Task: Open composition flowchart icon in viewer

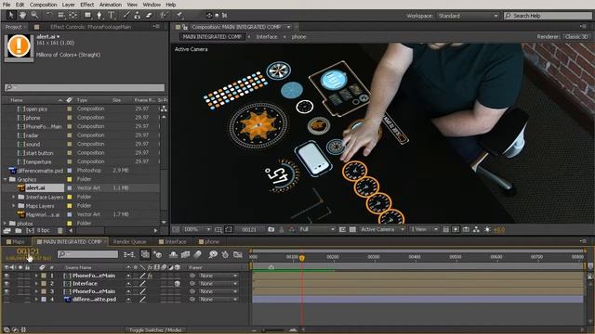Action: point(476,229)
